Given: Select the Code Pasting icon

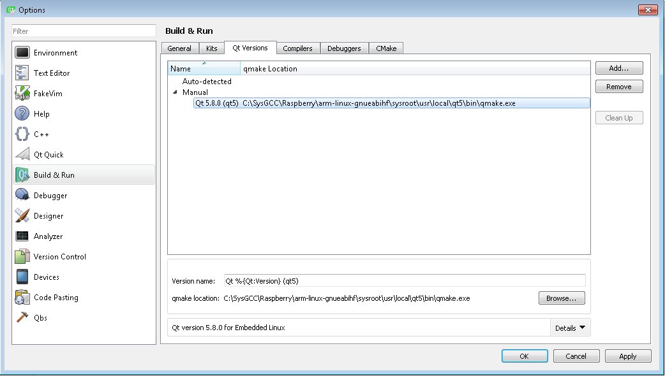Looking at the screenshot, I should coord(22,297).
